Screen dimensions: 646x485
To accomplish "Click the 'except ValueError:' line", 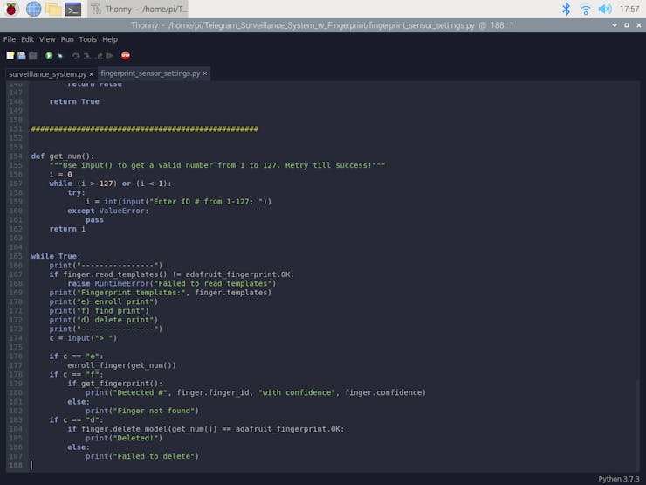I will 108,211.
